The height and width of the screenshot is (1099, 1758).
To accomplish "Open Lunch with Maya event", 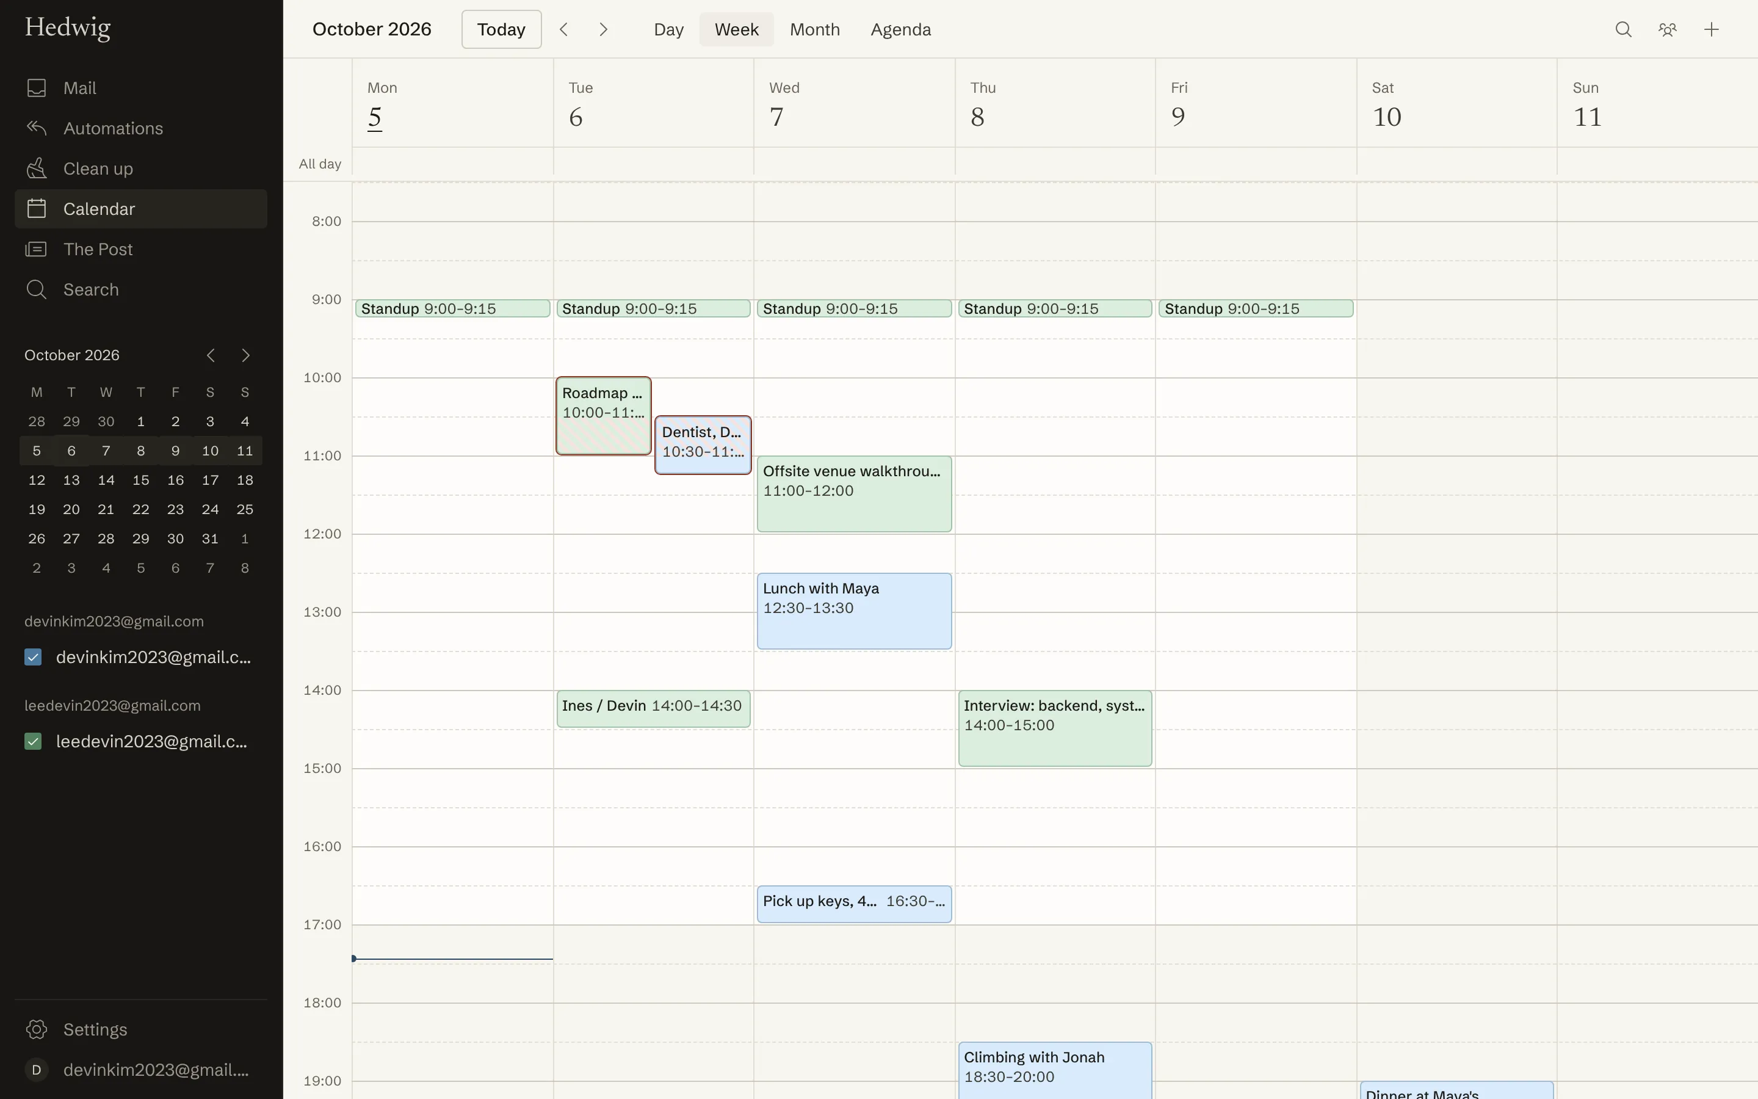I will coord(855,611).
